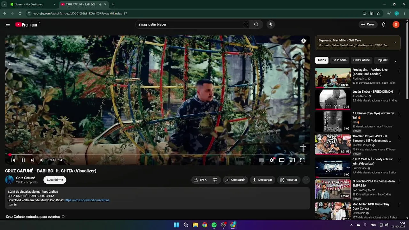Show hidden system tray icons
Viewport: 409px width, 230px height.
pos(351,225)
